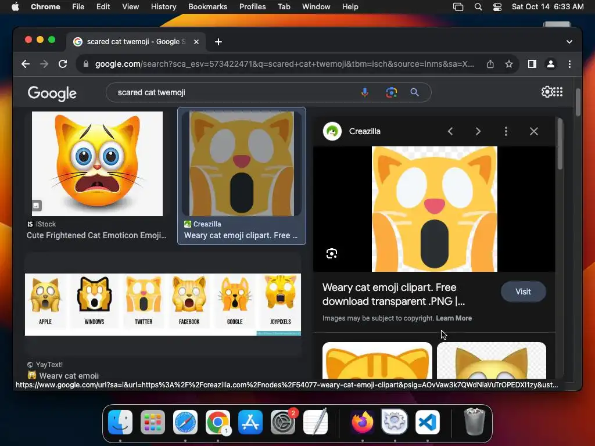Close the Creazilla image preview panel

[533, 131]
